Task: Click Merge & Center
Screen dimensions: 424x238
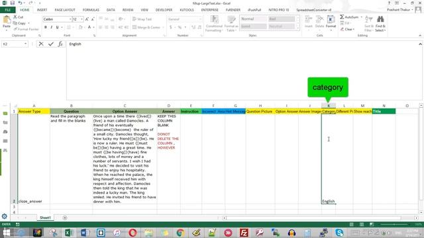Action: (148, 27)
